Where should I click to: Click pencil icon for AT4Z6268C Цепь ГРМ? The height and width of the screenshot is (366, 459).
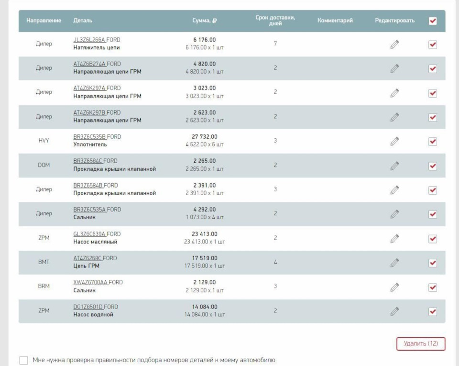[394, 262]
